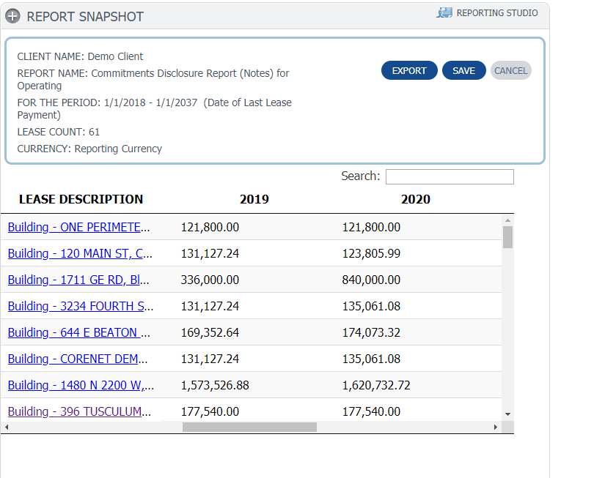Save the report snapshot

click(x=463, y=70)
